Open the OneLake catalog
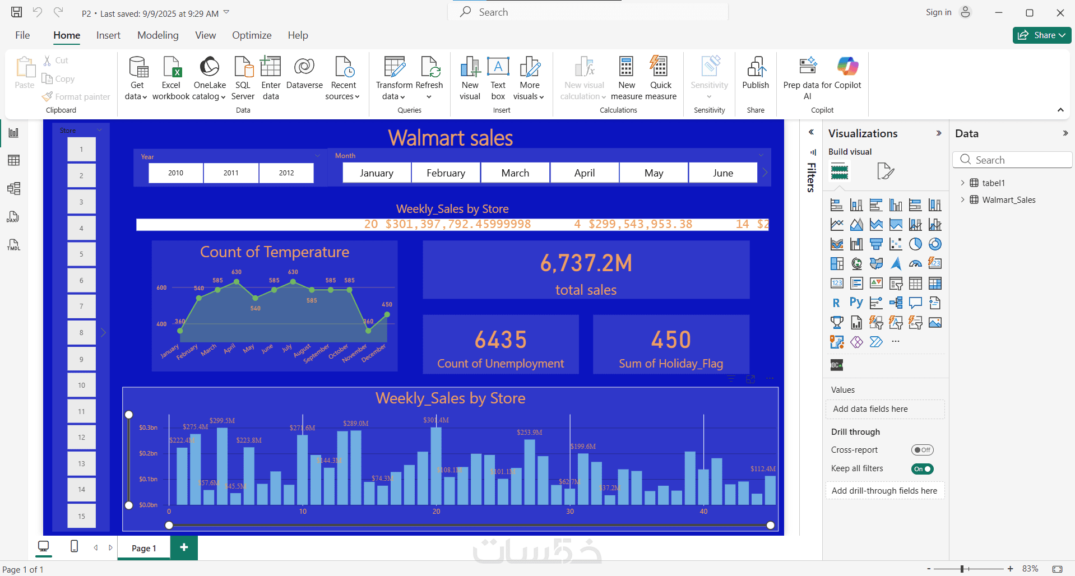Image resolution: width=1075 pixels, height=576 pixels. pos(210,78)
